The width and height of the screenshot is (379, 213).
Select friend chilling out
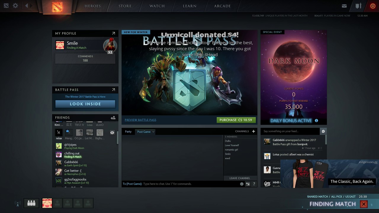[x=85, y=155]
